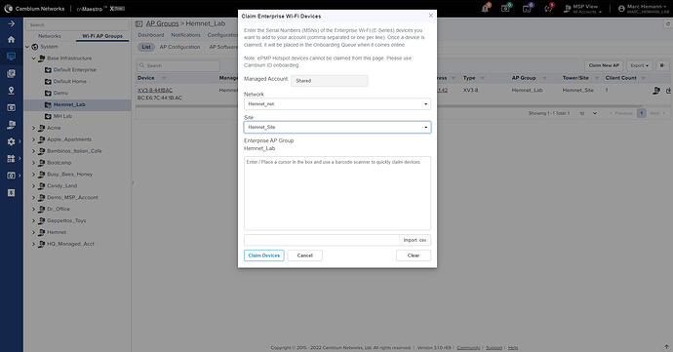
Task: Open the Monitor and Manage sidebar icon
Action: tap(11, 57)
